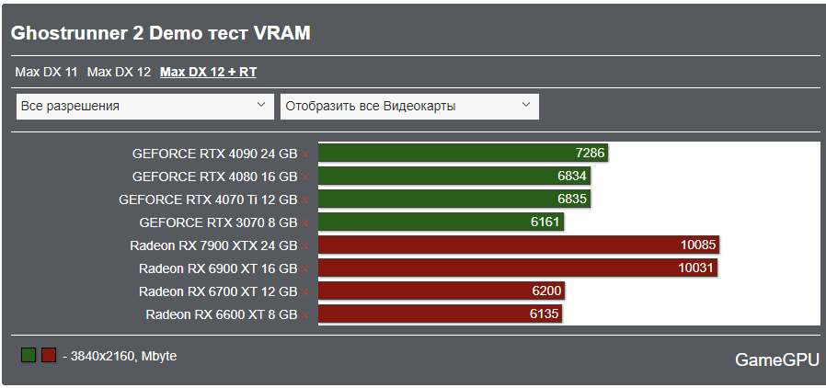Select the Max DX 12 tab
The image size is (826, 388).
[119, 72]
